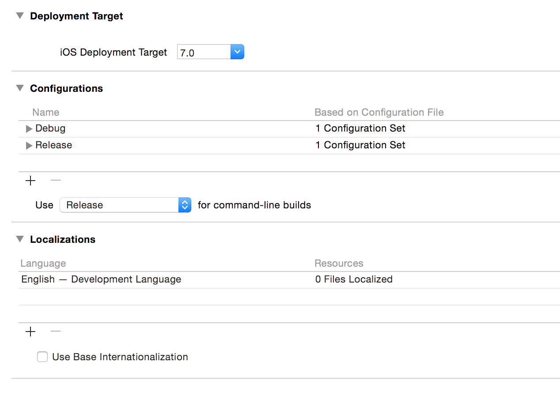Image resolution: width=560 pixels, height=400 pixels.
Task: Click the Based on Configuration File header
Action: coord(379,113)
